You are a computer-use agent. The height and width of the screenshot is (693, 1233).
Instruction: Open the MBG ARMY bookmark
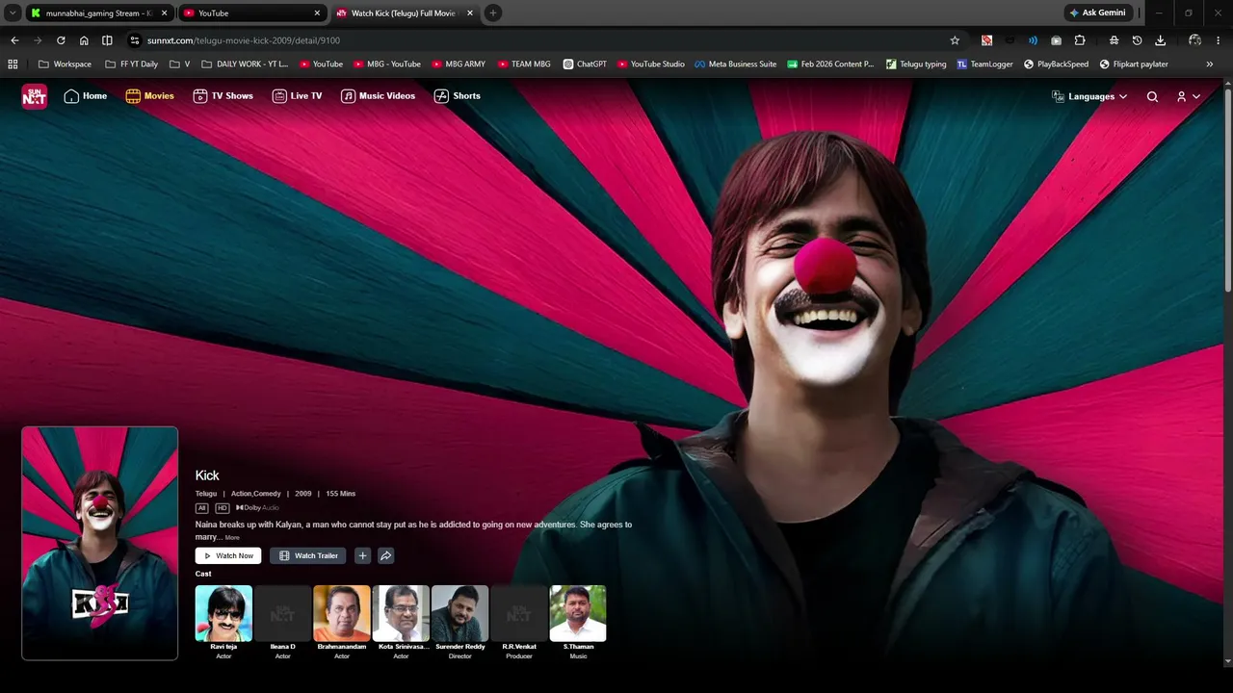click(x=459, y=64)
